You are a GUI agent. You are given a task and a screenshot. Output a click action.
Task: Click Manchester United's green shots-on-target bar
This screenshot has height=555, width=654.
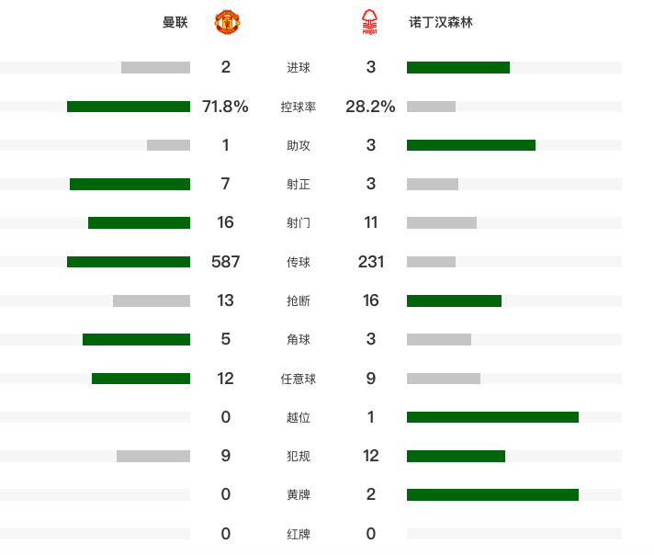pyautogui.click(x=130, y=184)
